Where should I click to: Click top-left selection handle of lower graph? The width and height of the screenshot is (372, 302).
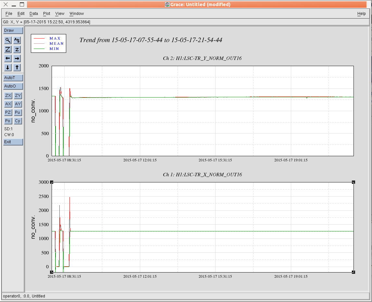click(x=52, y=182)
